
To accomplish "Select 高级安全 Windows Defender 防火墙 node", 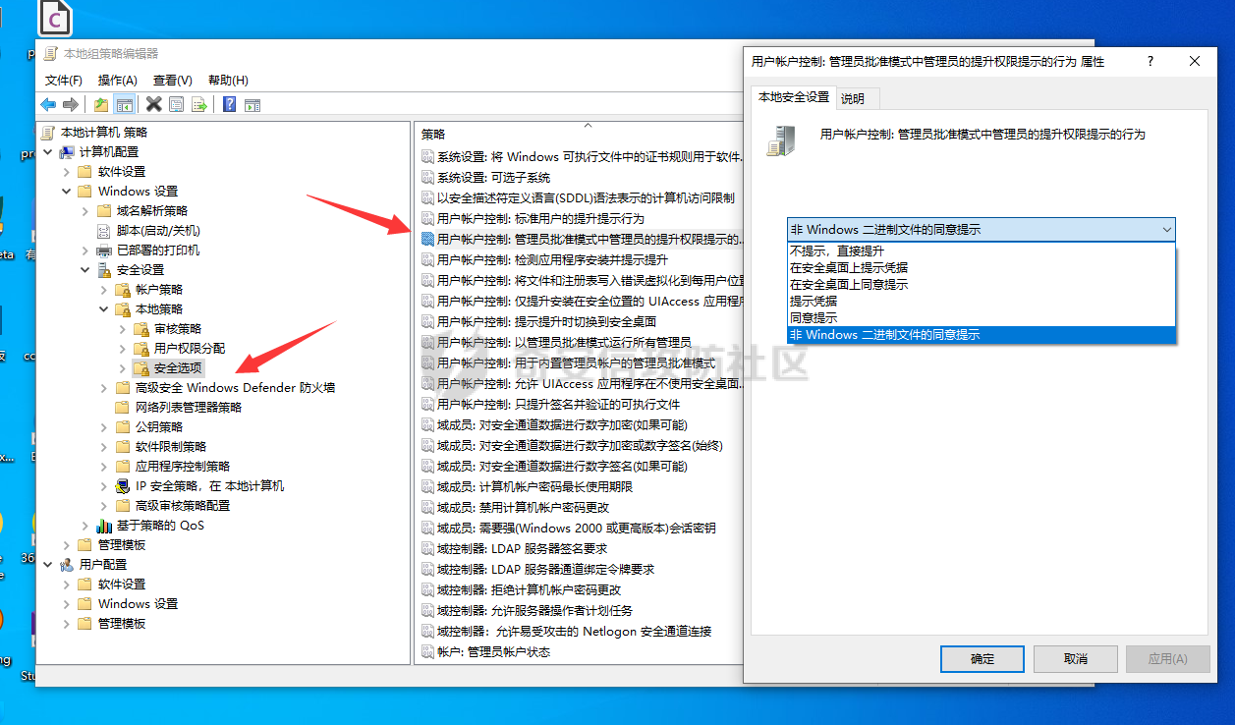I will click(235, 387).
